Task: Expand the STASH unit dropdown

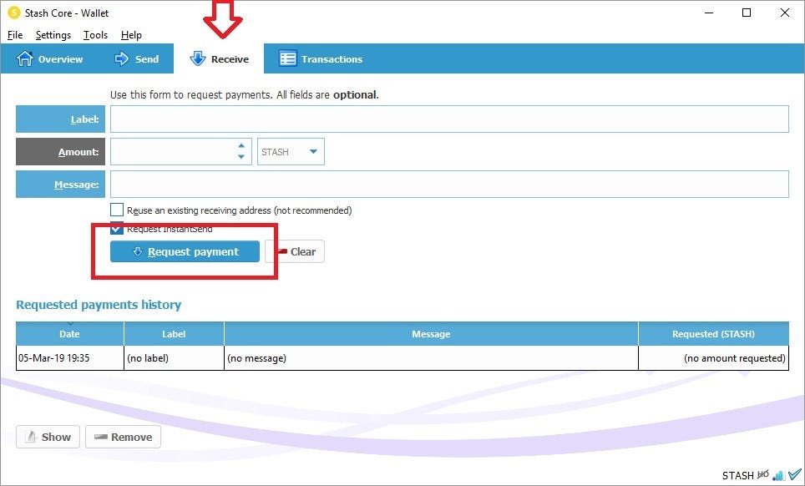Action: (291, 151)
